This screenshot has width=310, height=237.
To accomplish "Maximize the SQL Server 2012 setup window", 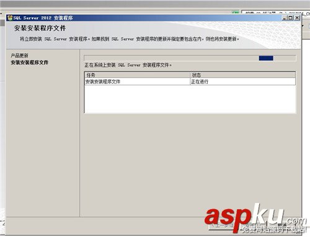I will click(290, 18).
